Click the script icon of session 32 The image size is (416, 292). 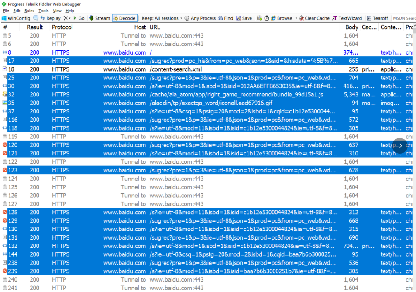pyautogui.click(x=5, y=94)
